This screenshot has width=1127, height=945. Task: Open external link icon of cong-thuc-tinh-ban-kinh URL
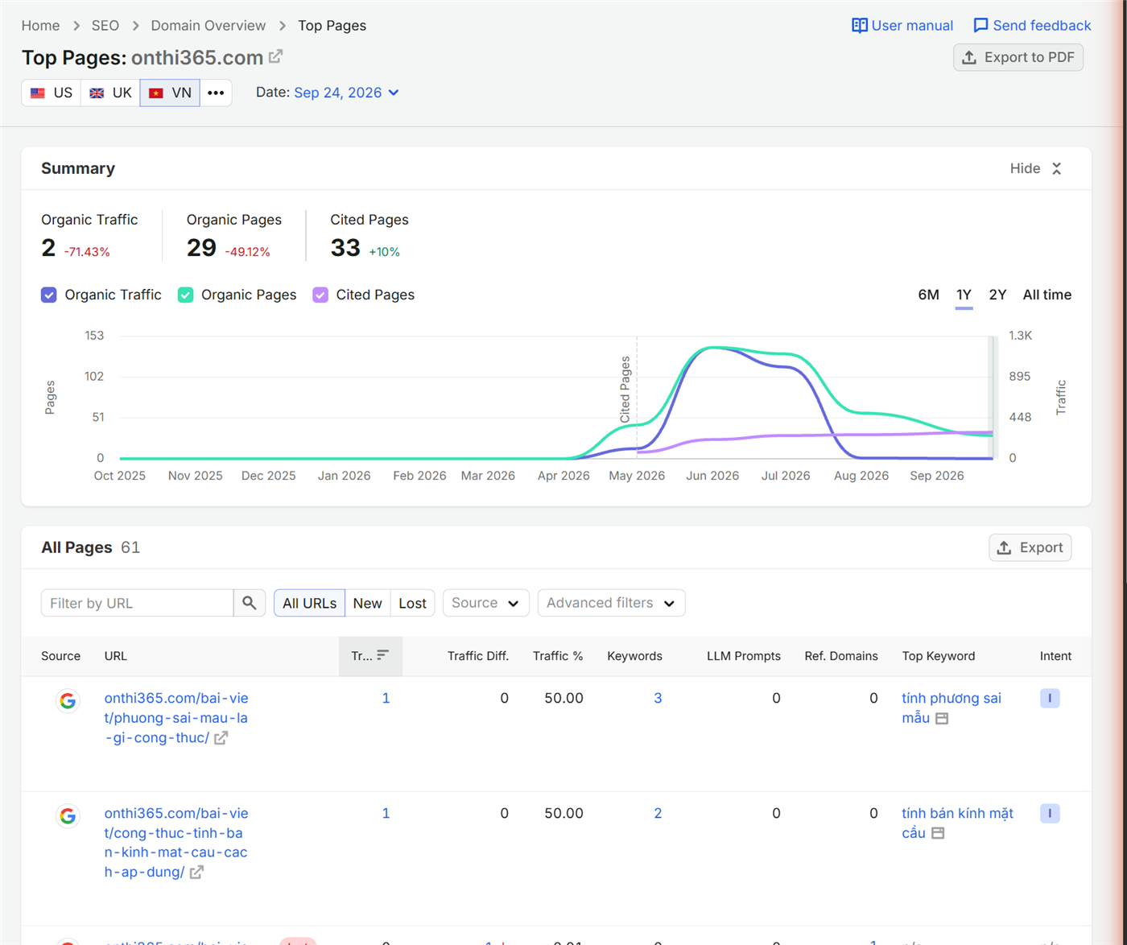point(196,873)
